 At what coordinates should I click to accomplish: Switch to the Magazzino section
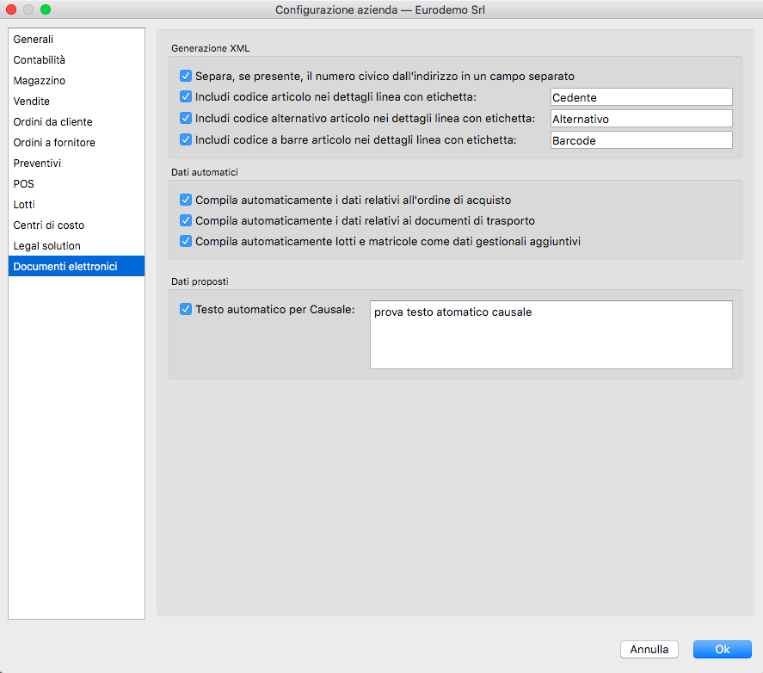pyautogui.click(x=40, y=81)
